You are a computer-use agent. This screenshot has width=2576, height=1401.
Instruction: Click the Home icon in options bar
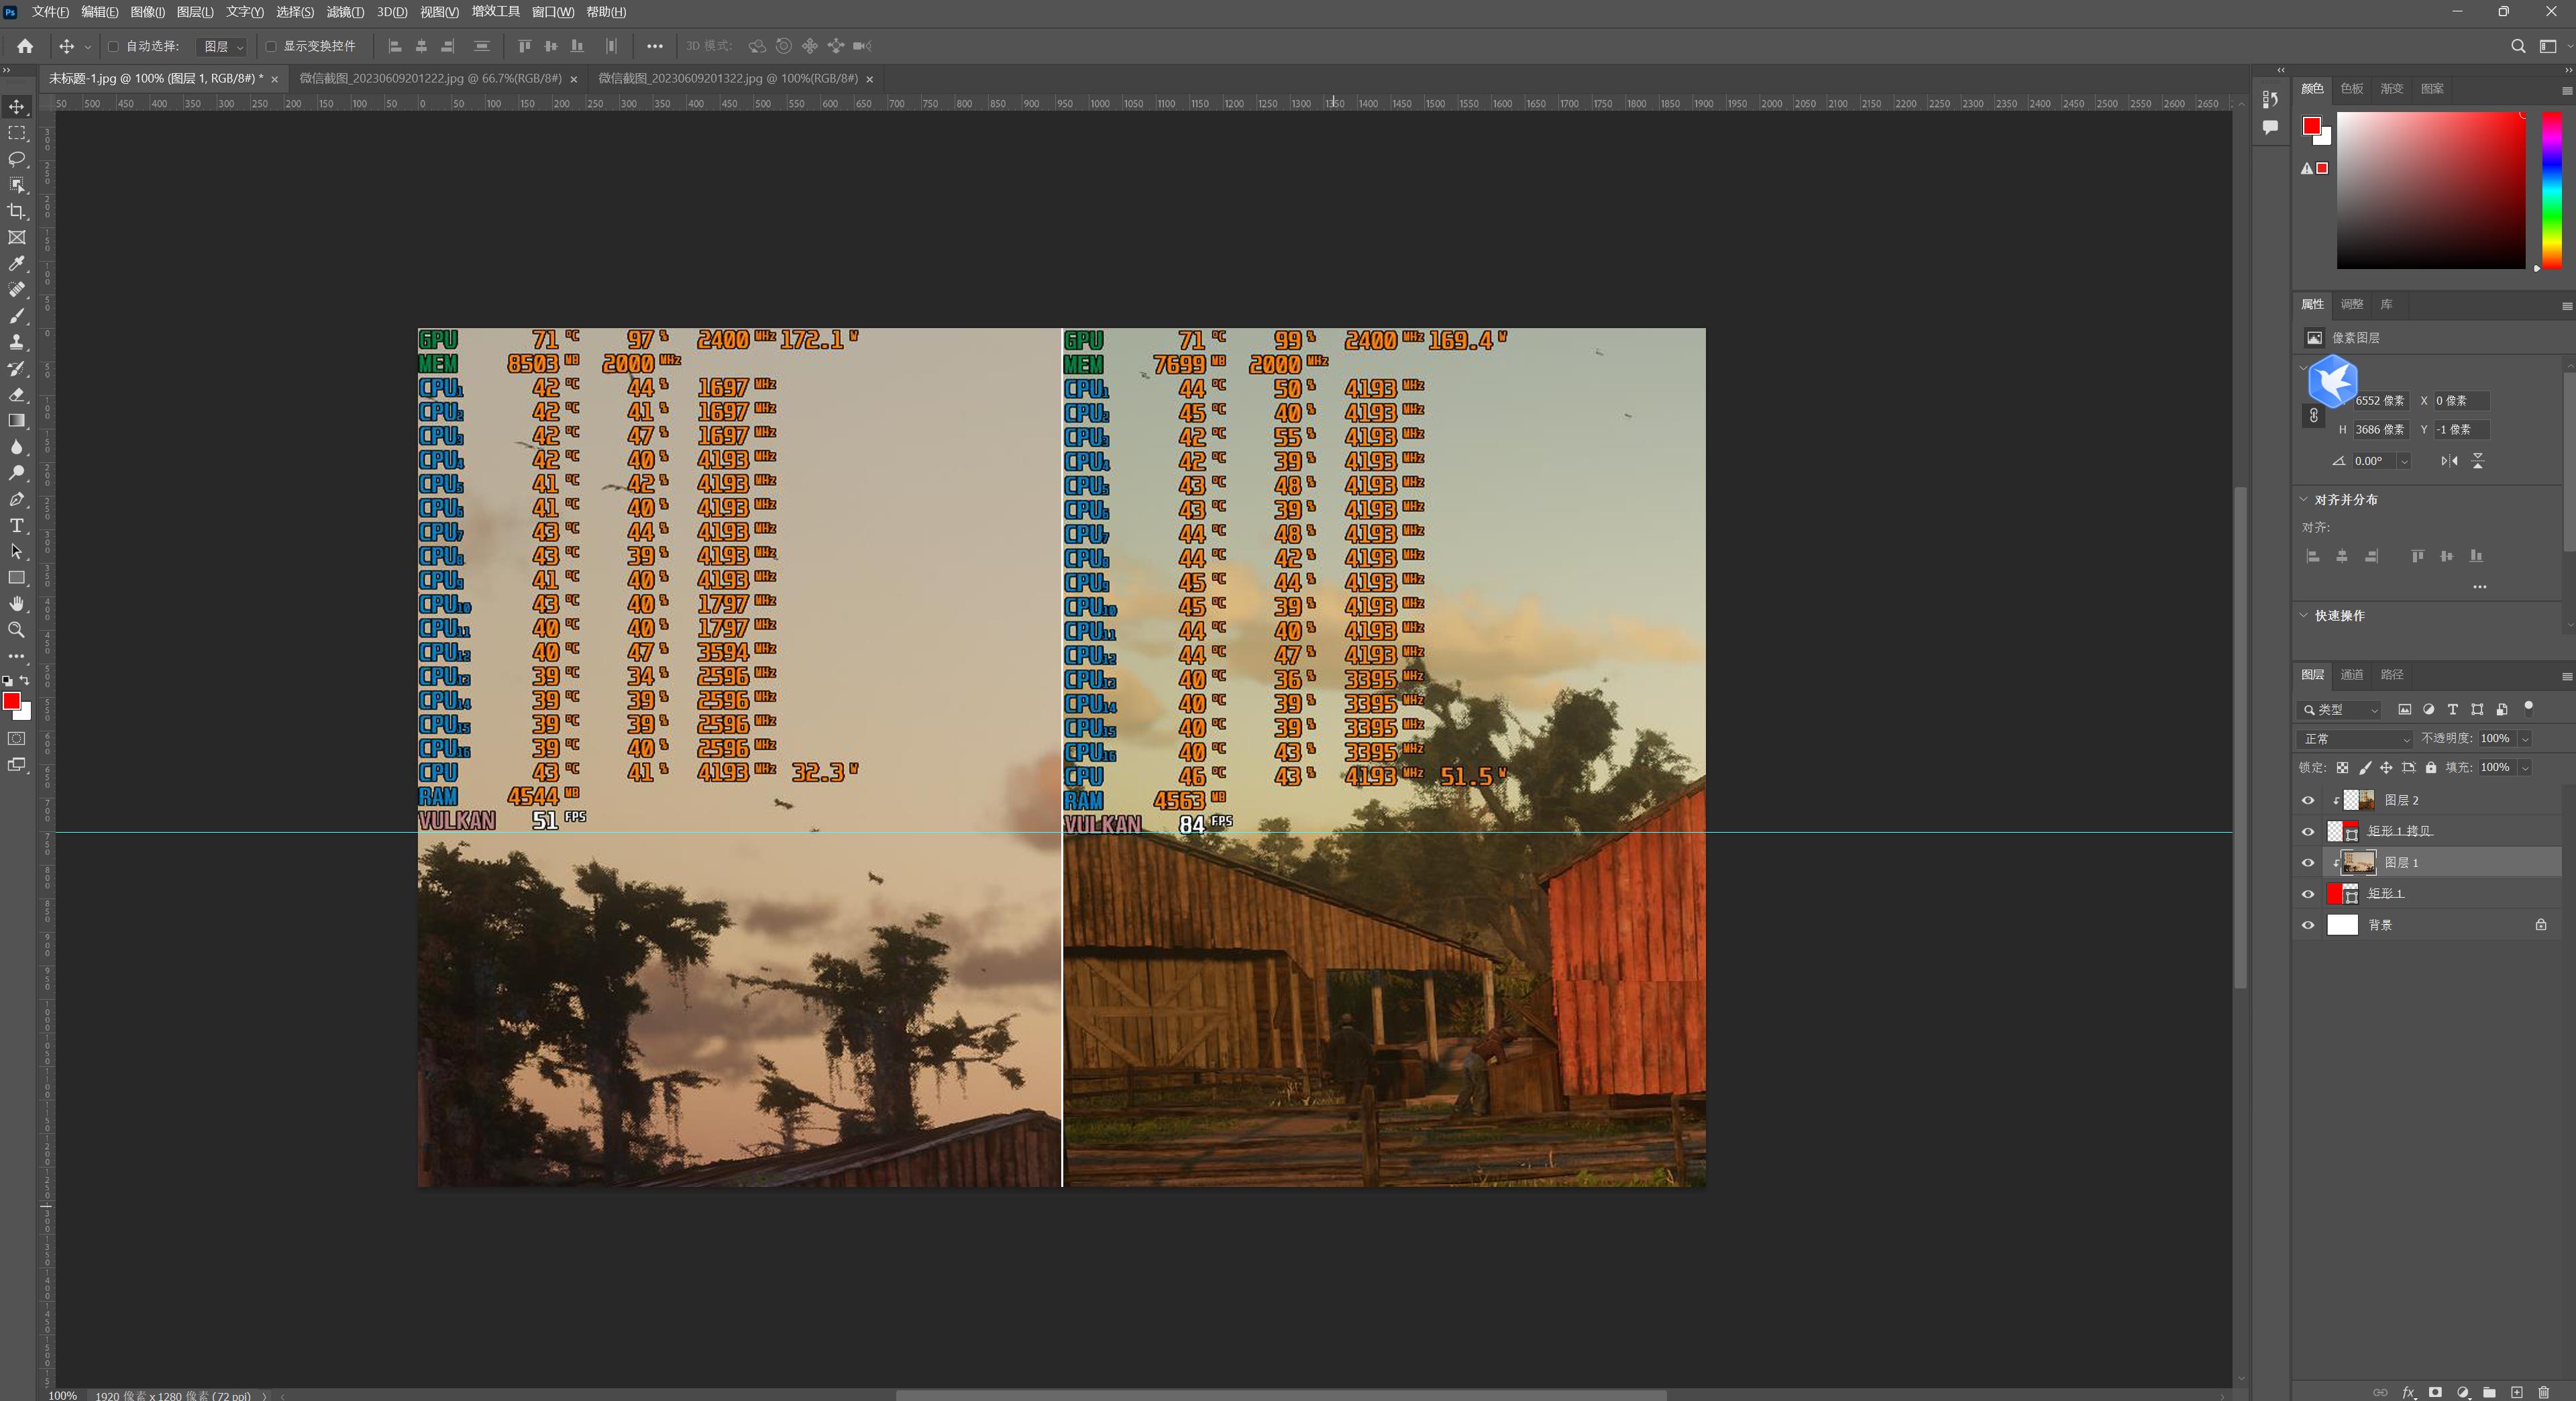click(25, 46)
